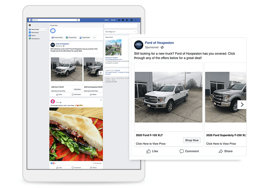Click the Ford logo avatar in tablet feed post
Image resolution: width=265 pixels, height=188 pixels.
[x=53, y=45]
